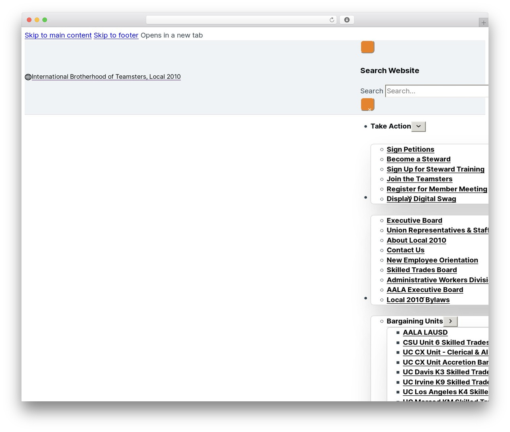Image resolution: width=510 pixels, height=432 pixels.
Task: Open the Skilled Trades Board link
Action: coord(422,270)
